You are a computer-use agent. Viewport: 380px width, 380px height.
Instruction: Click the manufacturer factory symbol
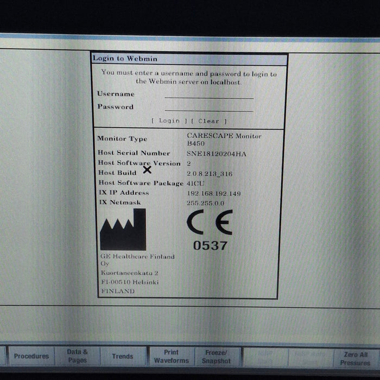pos(123,230)
